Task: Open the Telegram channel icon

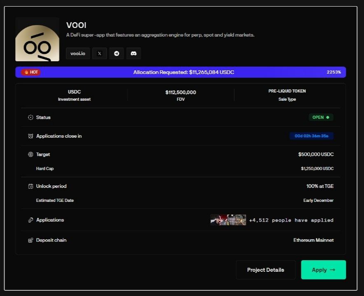Action: pyautogui.click(x=117, y=53)
